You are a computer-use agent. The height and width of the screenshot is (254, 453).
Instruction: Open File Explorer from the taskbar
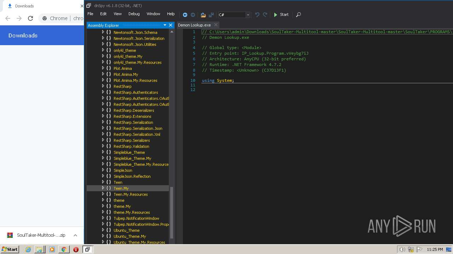(x=39, y=249)
